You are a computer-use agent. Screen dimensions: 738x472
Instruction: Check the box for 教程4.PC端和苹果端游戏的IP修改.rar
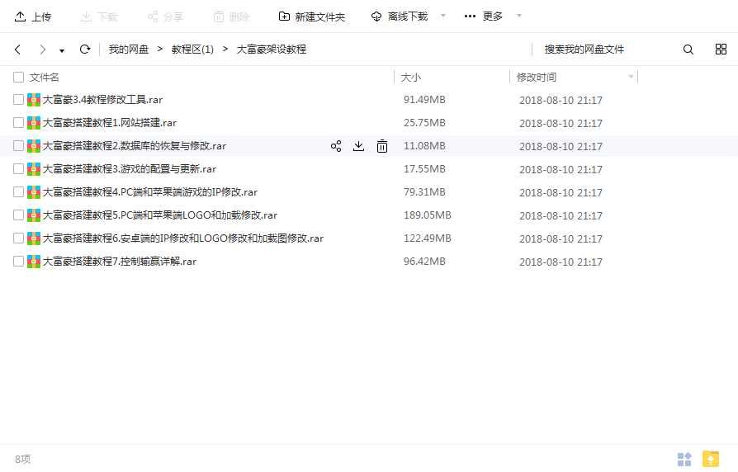(18, 192)
